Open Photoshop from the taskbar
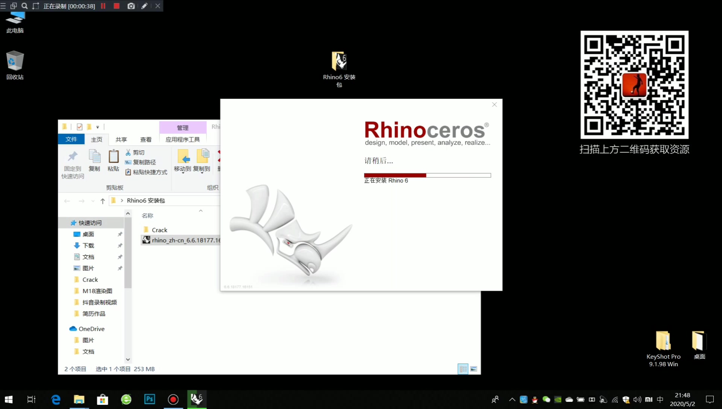722x409 pixels. coord(150,399)
